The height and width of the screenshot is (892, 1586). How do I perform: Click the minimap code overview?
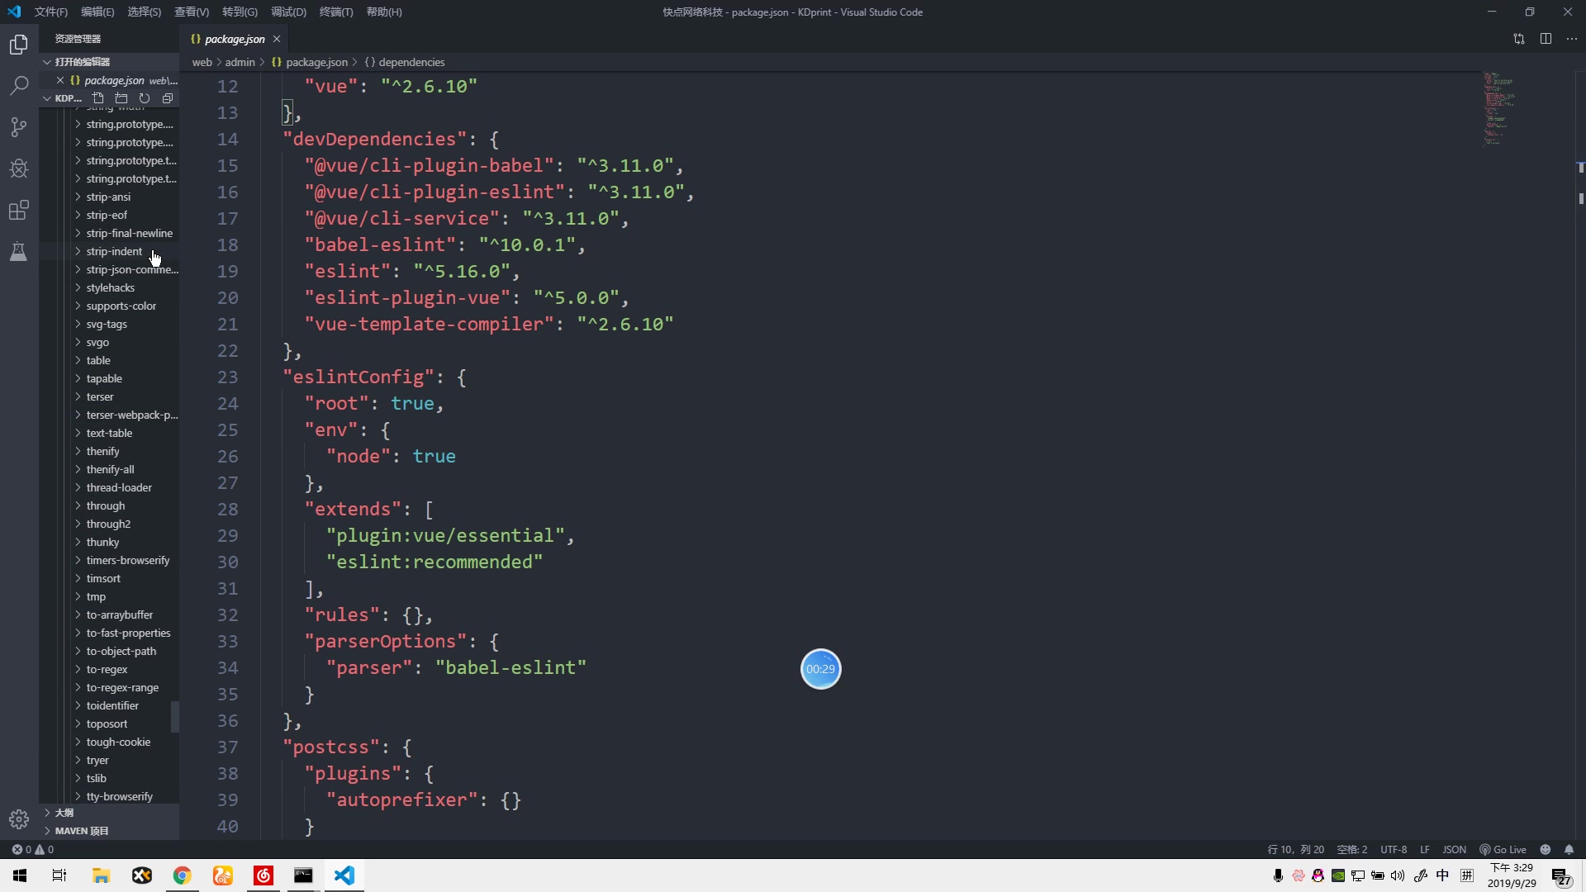[1498, 107]
